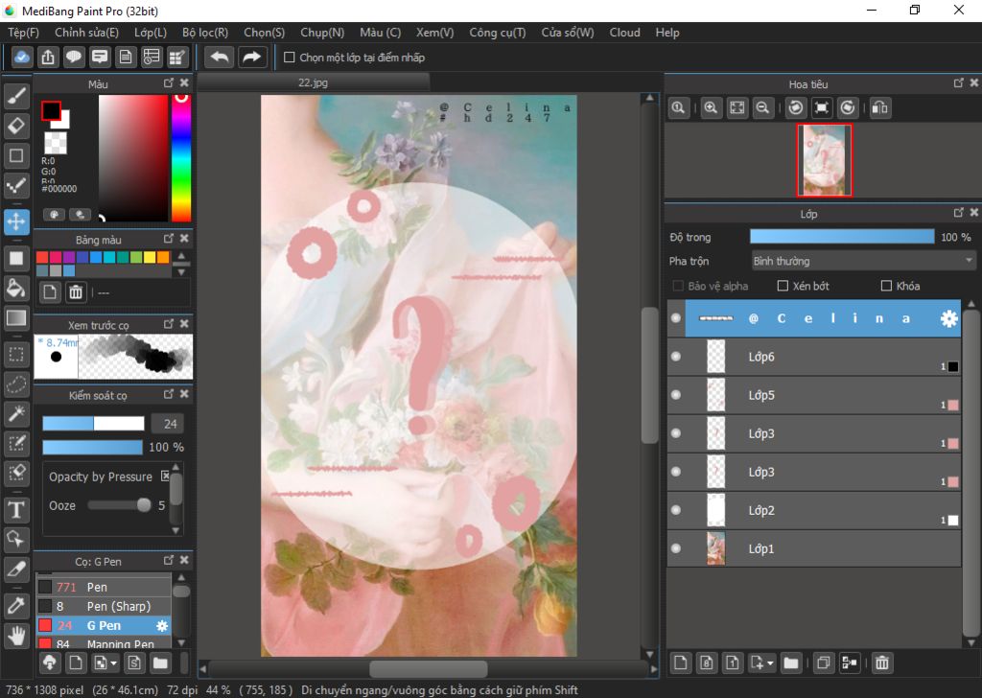Select the Hand tool
982x698 pixels.
point(16,636)
